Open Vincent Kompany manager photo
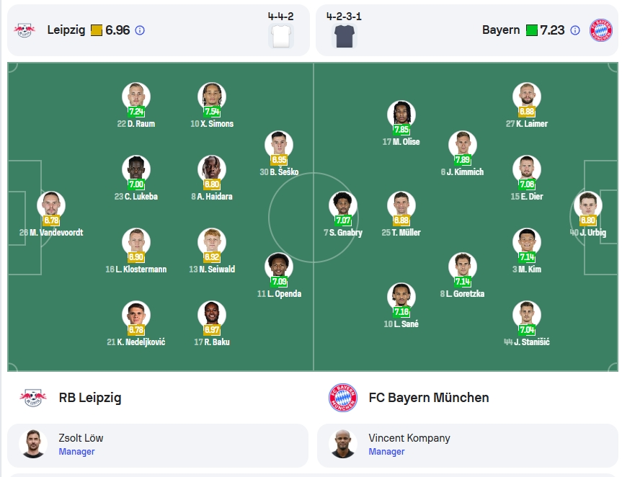 tap(343, 444)
